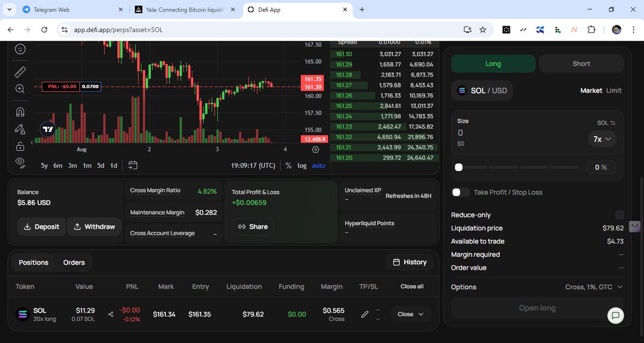The width and height of the screenshot is (644, 343).
Task: Open the Chrome profile avatar
Action: [x=617, y=29]
